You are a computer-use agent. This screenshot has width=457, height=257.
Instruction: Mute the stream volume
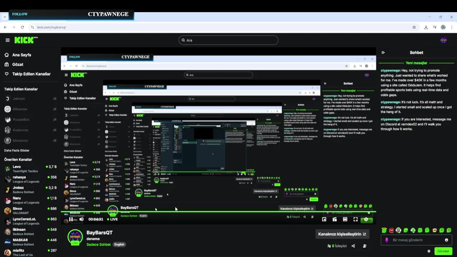pyautogui.click(x=81, y=219)
